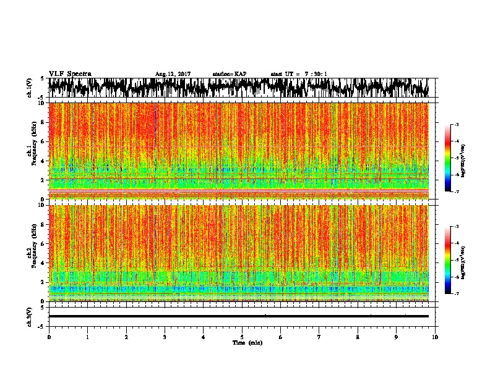Click the "-7" tick on ch.2 colorbar
490x378 pixels.
click(457, 294)
